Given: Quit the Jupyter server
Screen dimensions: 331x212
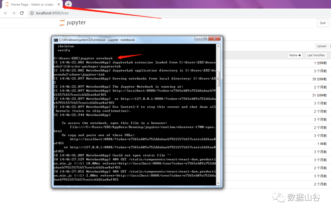Looking at the screenshot, I should point(322,23).
